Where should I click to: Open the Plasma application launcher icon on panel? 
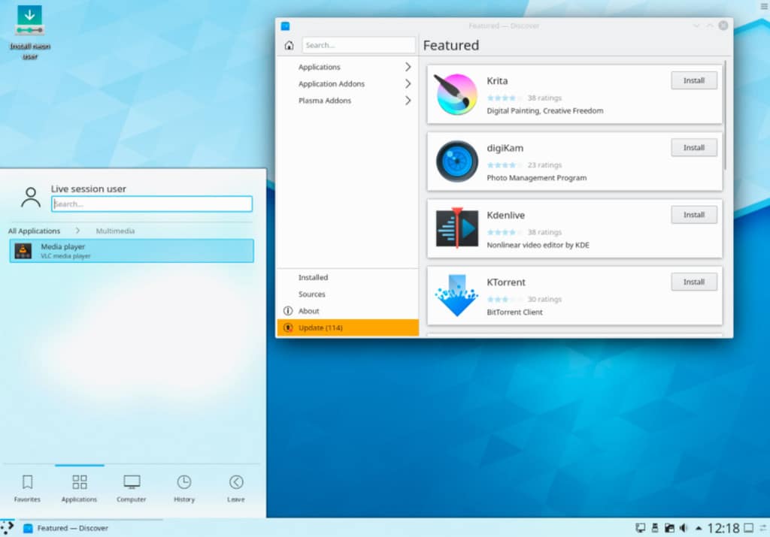point(8,528)
